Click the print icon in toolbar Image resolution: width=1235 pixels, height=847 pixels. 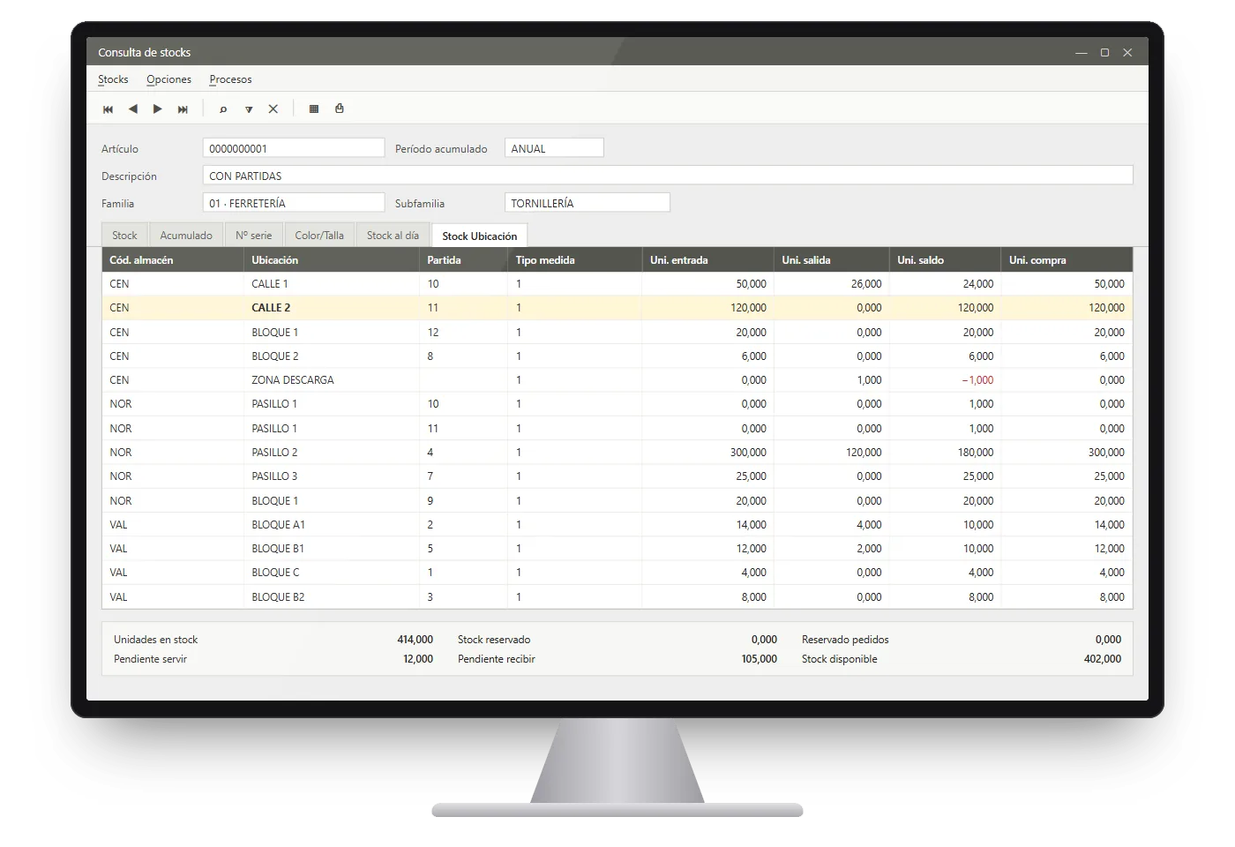click(340, 109)
